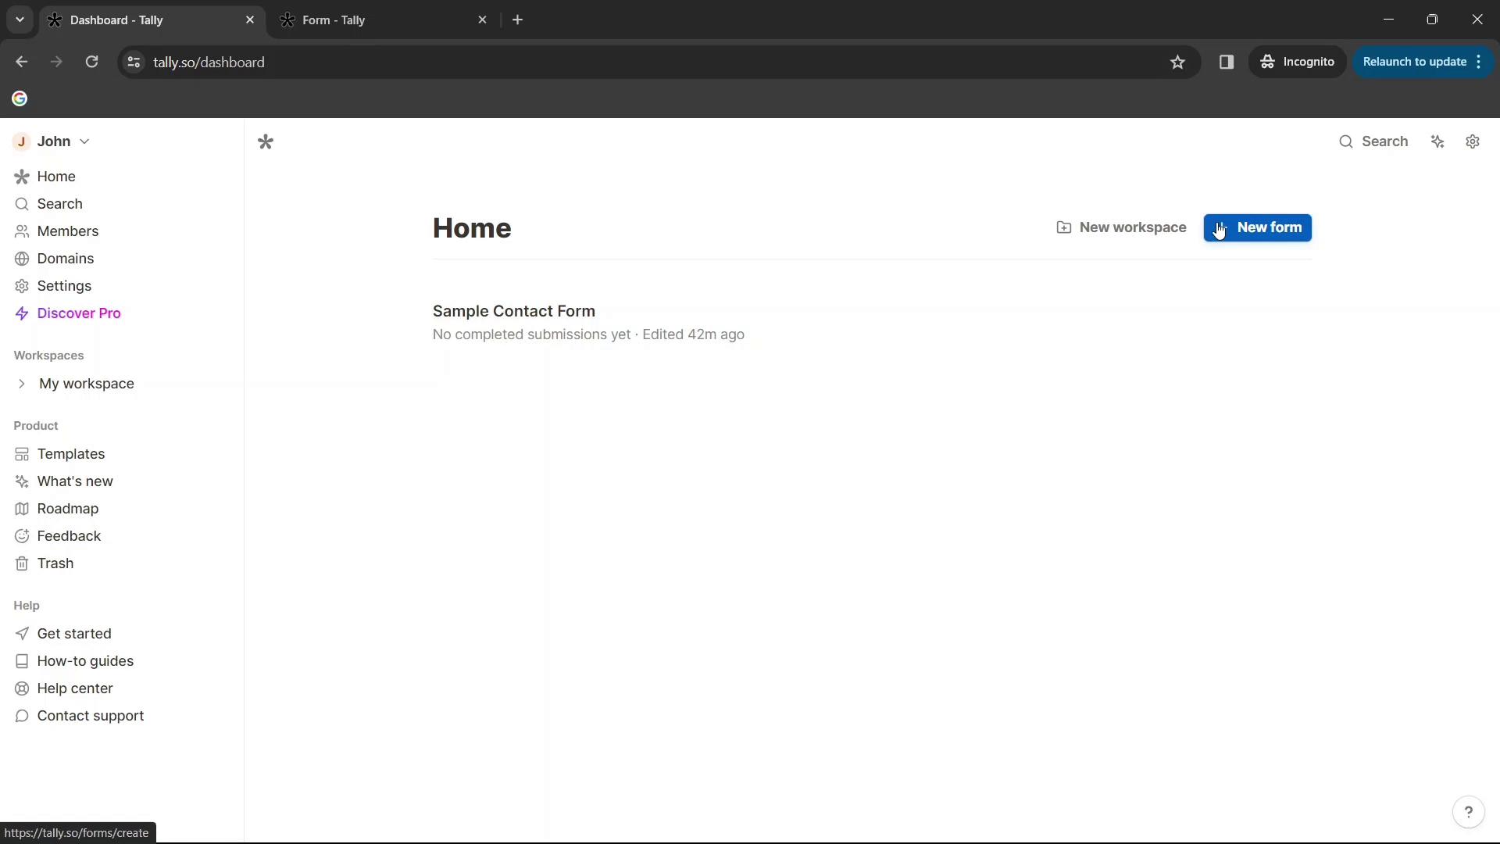Click the New workspace button
Screen dimensions: 1500x844
coord(1122,227)
